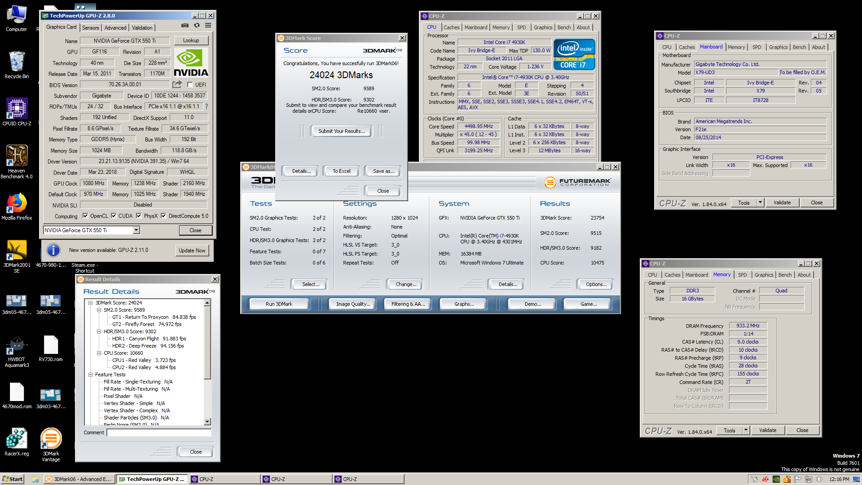Click the Options button under Results
The height and width of the screenshot is (485, 862).
(x=596, y=284)
